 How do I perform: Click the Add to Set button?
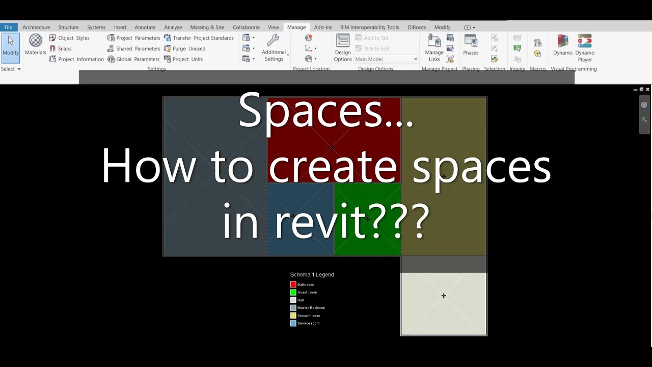pyautogui.click(x=372, y=38)
